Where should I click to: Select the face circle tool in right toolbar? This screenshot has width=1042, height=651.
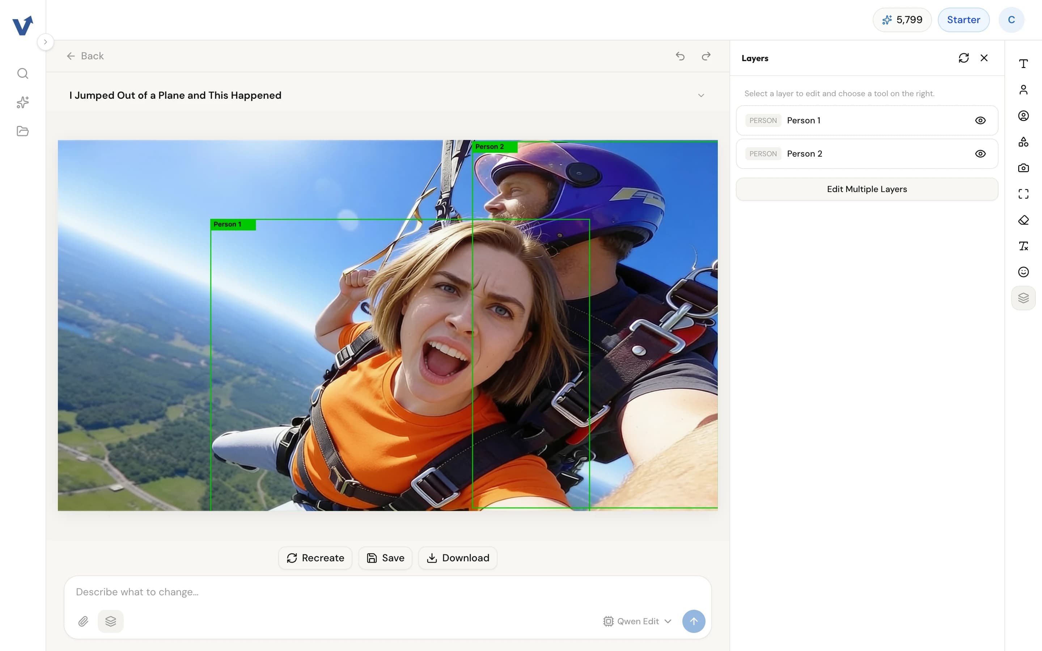click(1023, 116)
